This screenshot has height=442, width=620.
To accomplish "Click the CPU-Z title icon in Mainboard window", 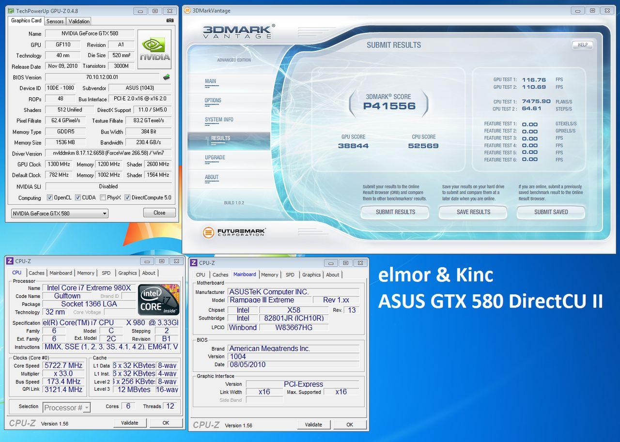I will [x=194, y=263].
